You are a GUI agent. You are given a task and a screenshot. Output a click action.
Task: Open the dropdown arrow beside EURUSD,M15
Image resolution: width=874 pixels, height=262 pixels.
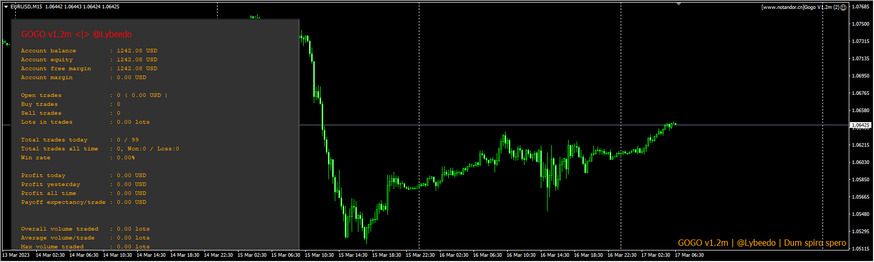point(6,7)
